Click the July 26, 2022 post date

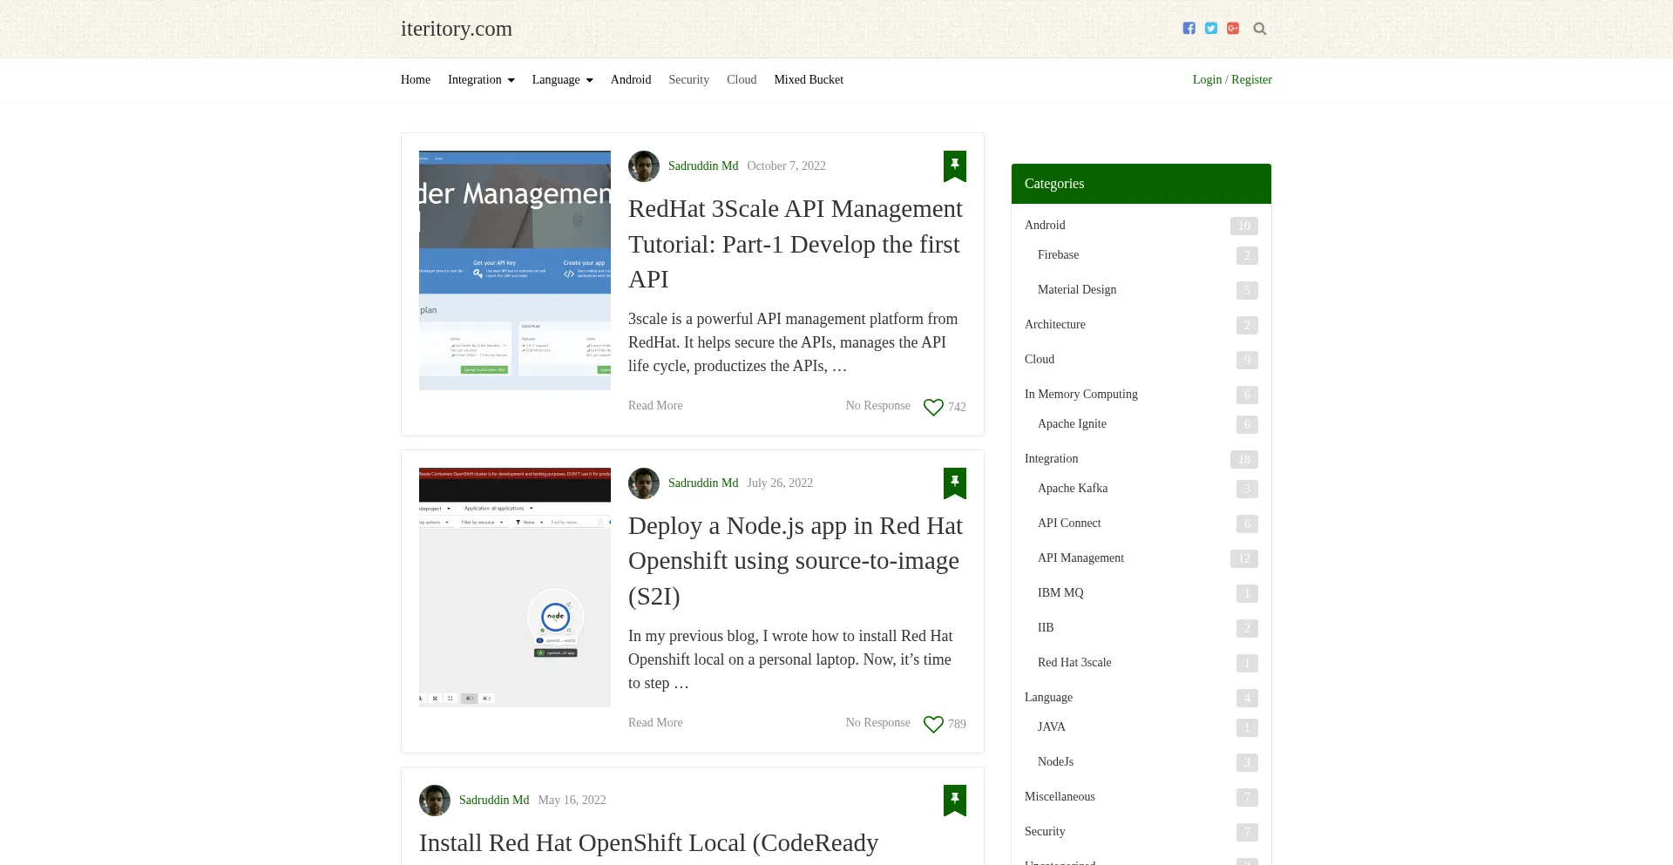[780, 483]
